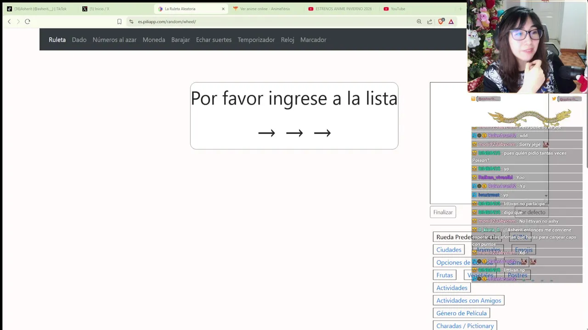This screenshot has width=588, height=330.
Task: Open Ruleta in the navigation bar
Action: [x=57, y=40]
